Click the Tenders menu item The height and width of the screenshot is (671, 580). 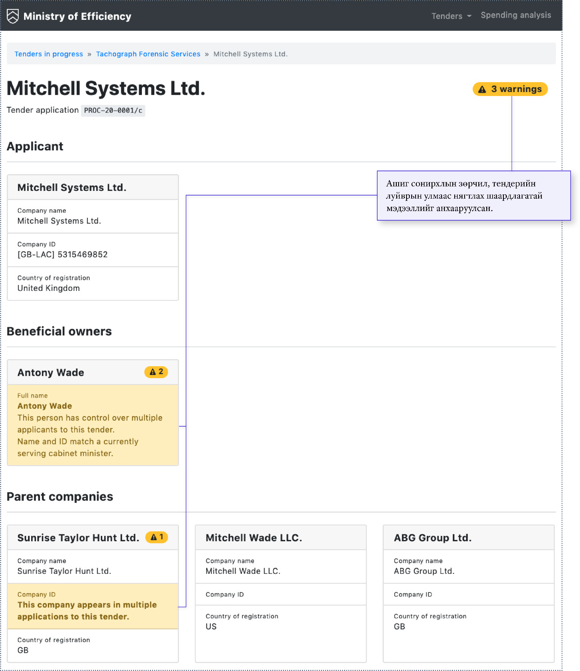[447, 16]
